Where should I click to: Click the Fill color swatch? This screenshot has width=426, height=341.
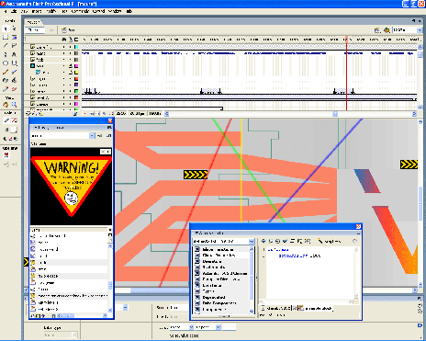[14, 130]
